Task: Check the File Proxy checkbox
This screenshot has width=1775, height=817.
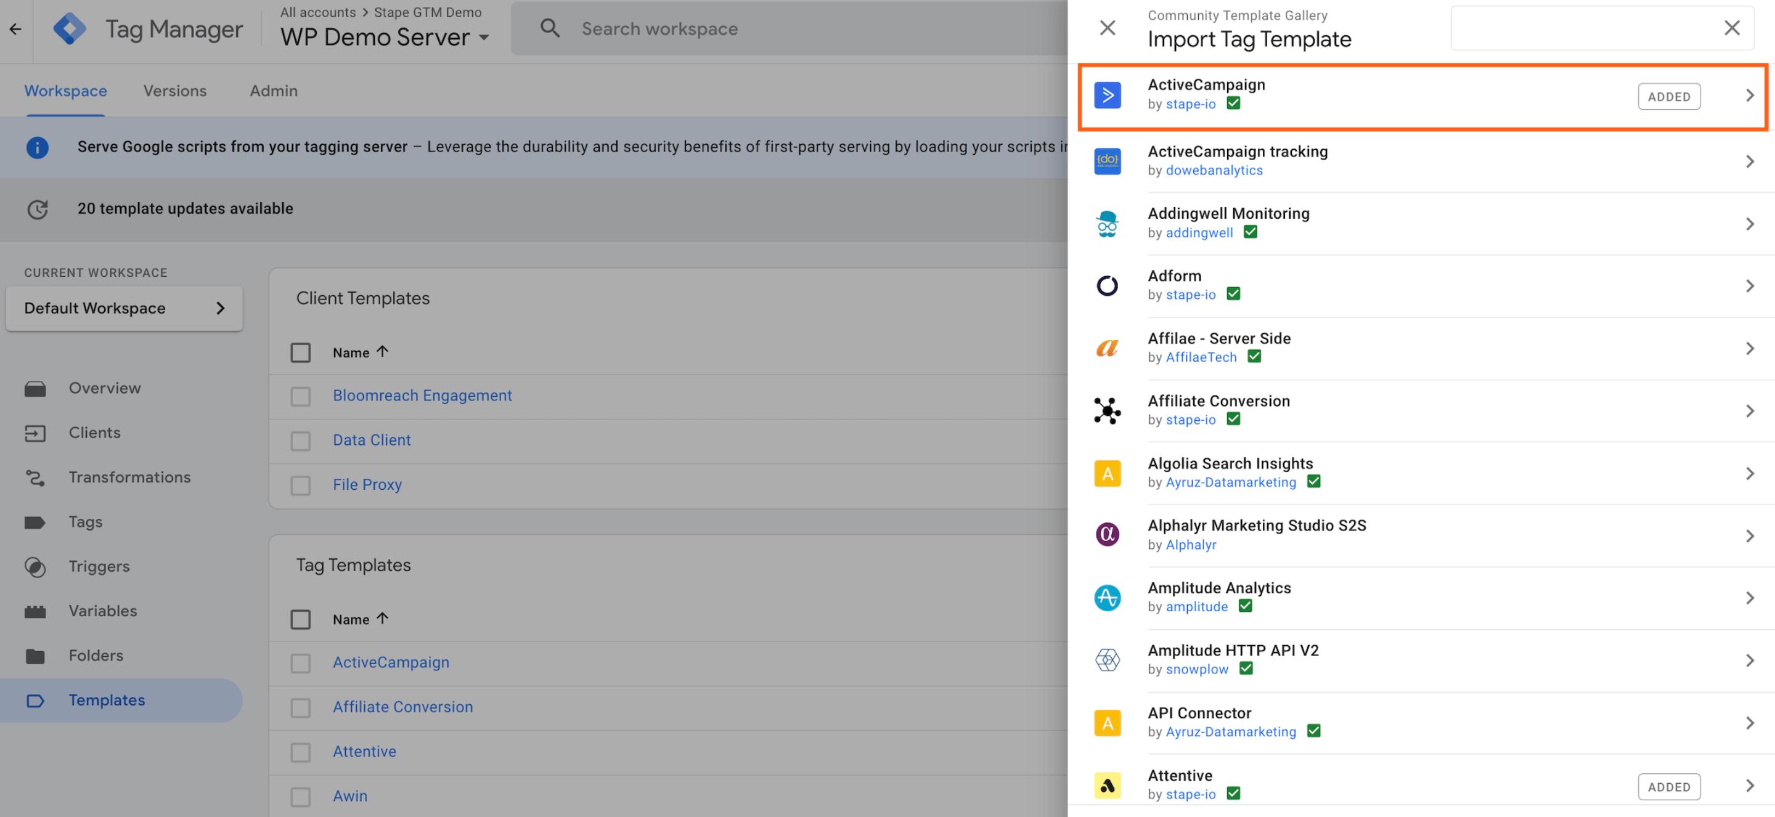Action: 300,486
